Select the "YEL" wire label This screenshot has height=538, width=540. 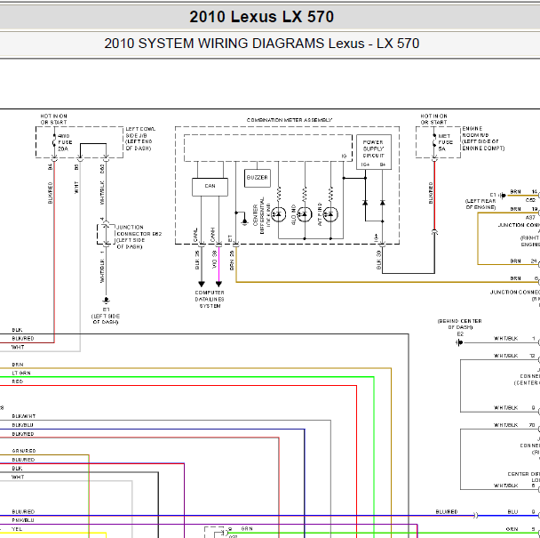click(17, 529)
